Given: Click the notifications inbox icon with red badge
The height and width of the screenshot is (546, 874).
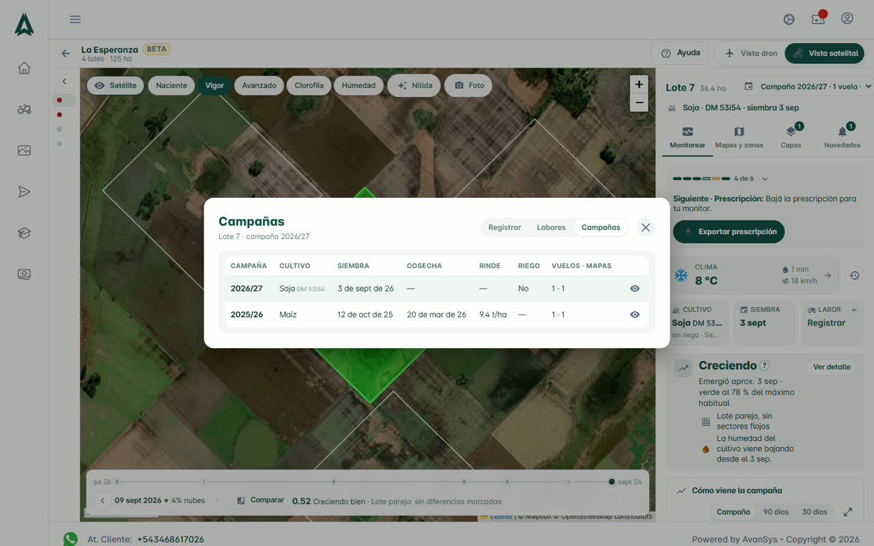Looking at the screenshot, I should (818, 18).
